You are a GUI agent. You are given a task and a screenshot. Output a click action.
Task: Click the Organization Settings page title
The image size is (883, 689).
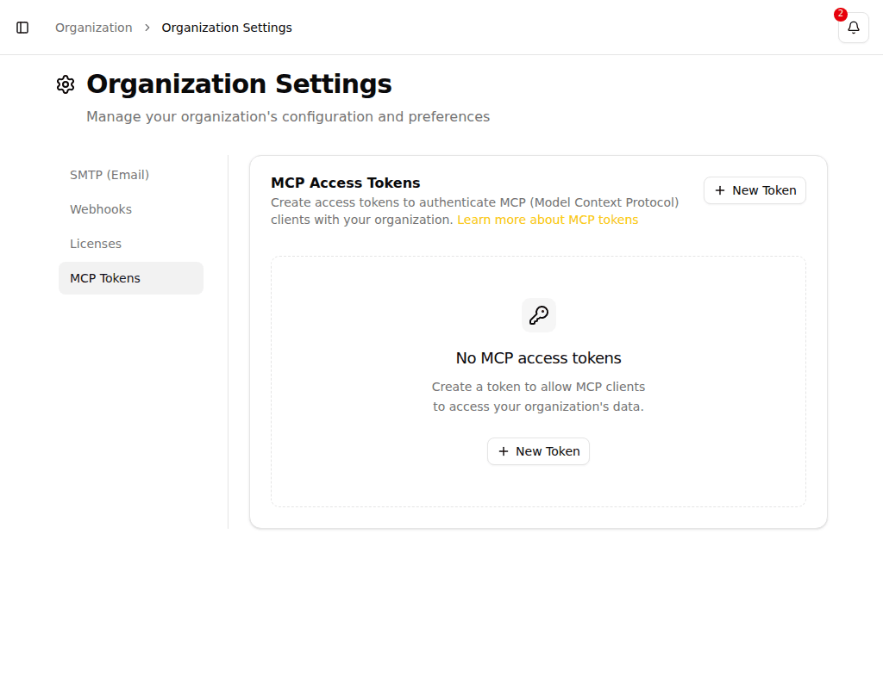239,84
